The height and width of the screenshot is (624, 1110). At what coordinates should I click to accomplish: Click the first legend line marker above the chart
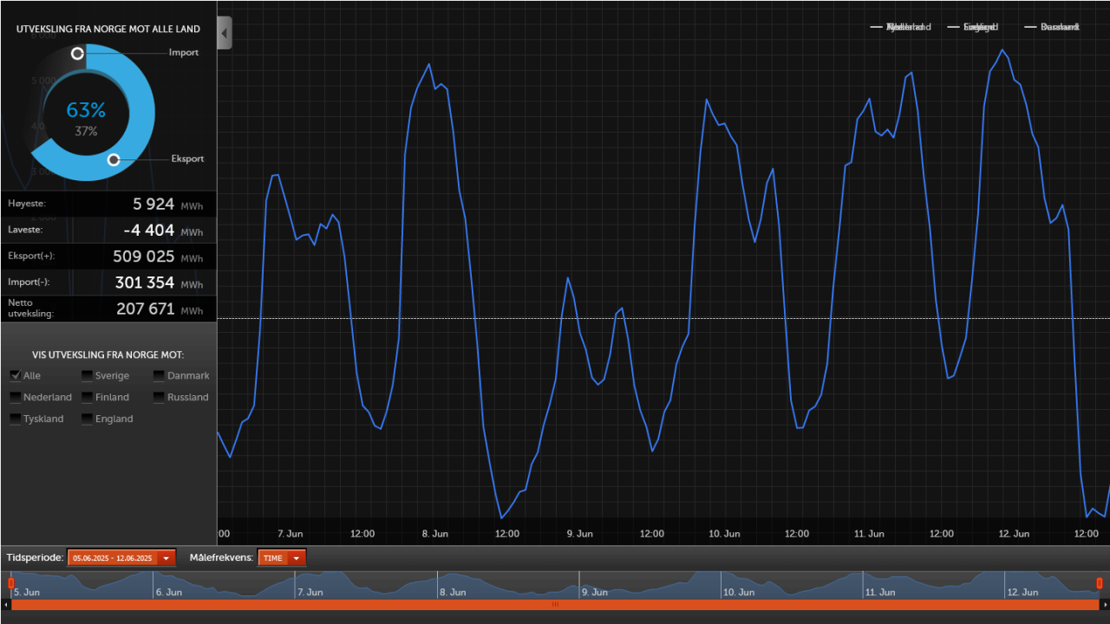(878, 27)
